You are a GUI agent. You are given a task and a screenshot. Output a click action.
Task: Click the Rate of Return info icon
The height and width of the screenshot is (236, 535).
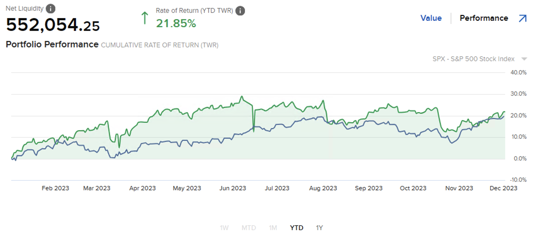[x=240, y=11]
